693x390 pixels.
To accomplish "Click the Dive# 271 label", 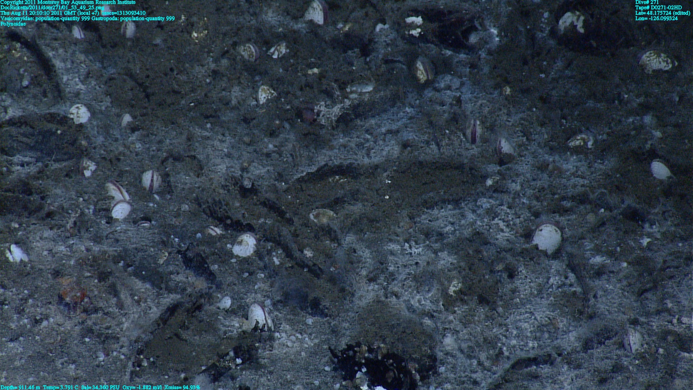I will coord(647,2).
